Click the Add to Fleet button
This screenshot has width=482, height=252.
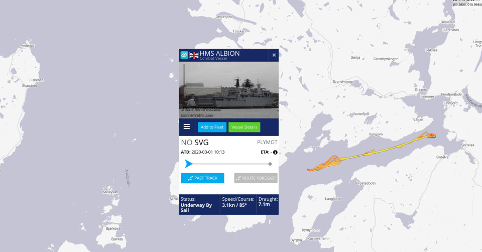tap(212, 127)
